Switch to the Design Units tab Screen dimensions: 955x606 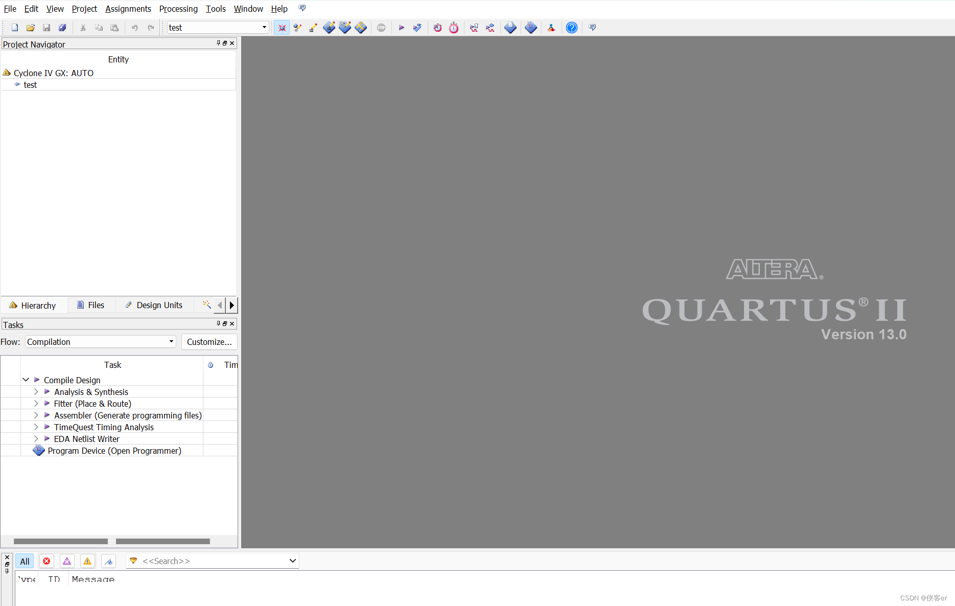pyautogui.click(x=154, y=305)
